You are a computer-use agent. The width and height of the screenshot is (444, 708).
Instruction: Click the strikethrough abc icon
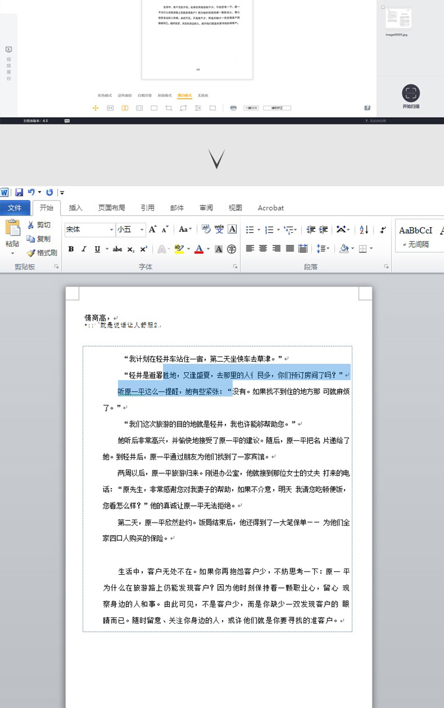coord(117,249)
